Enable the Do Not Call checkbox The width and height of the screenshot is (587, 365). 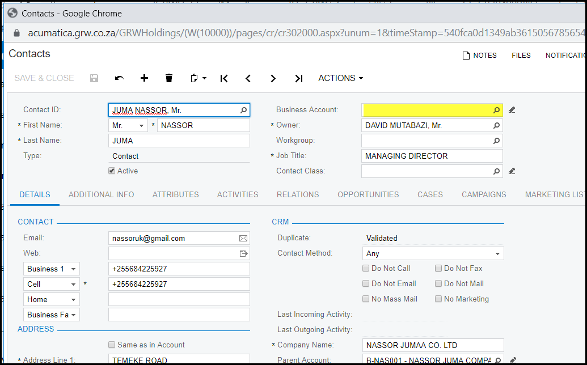point(366,269)
